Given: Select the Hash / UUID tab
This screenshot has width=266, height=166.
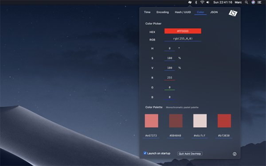Looking at the screenshot, I should [x=183, y=12].
